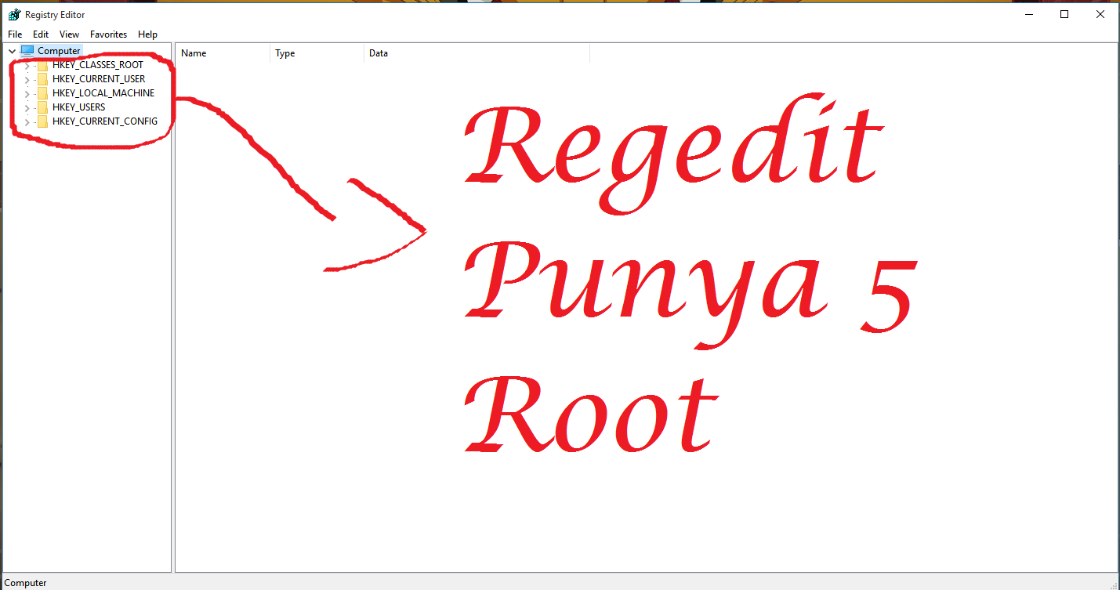Select the HKEY_USERS folder icon
The image size is (1120, 590).
click(x=42, y=107)
